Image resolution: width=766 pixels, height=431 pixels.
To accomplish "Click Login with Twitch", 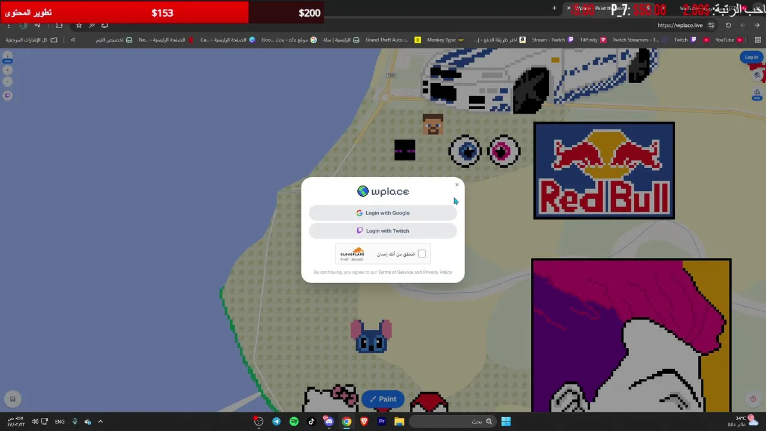I will [x=383, y=230].
